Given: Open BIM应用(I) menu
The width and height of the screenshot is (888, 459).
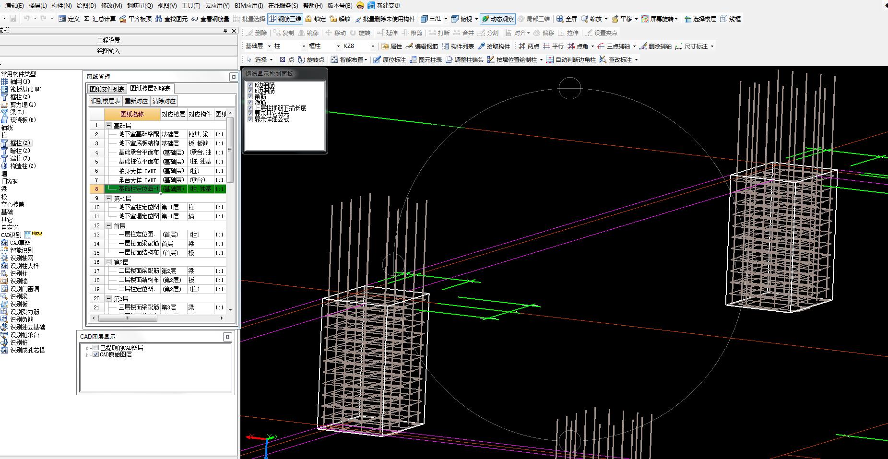Looking at the screenshot, I should pyautogui.click(x=249, y=5).
